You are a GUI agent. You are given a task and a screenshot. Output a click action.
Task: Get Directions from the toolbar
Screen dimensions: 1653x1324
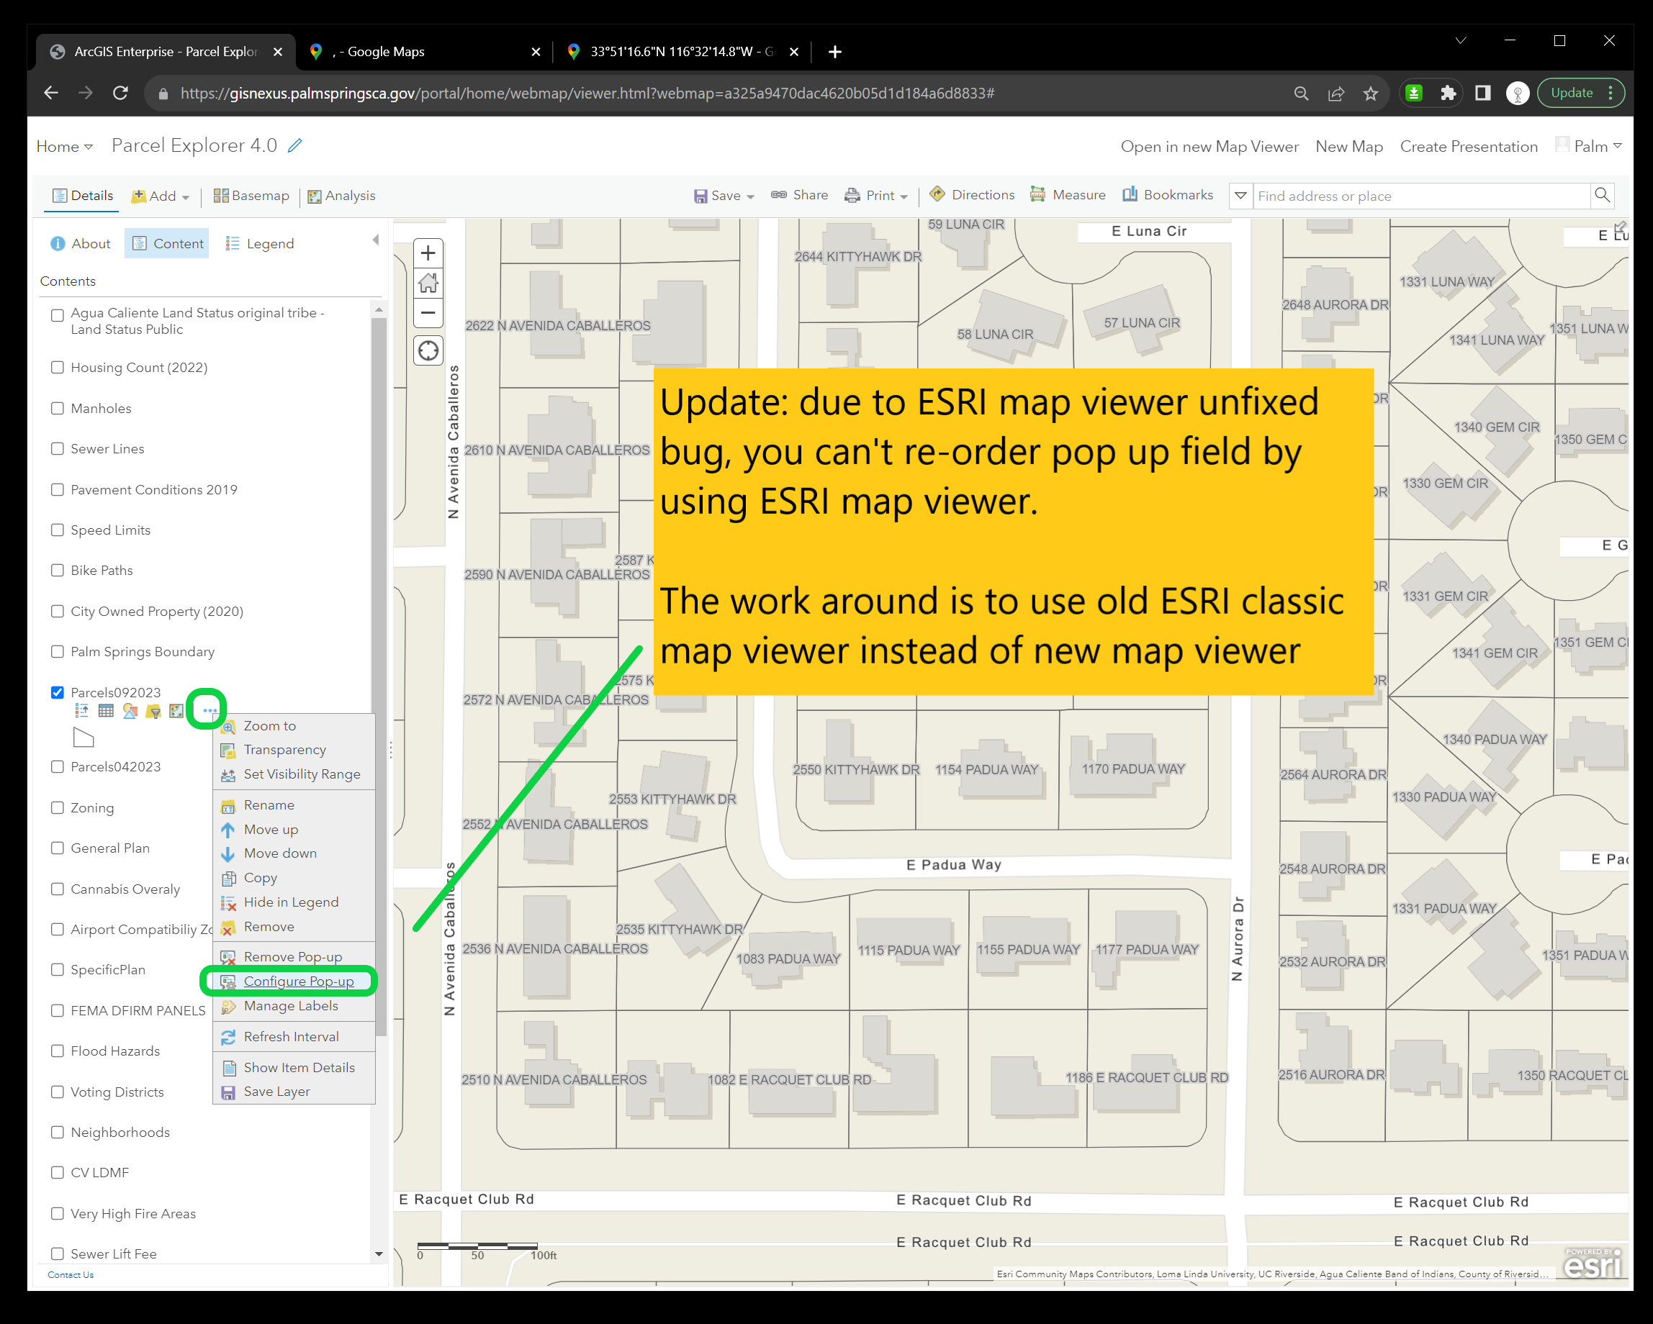(971, 194)
